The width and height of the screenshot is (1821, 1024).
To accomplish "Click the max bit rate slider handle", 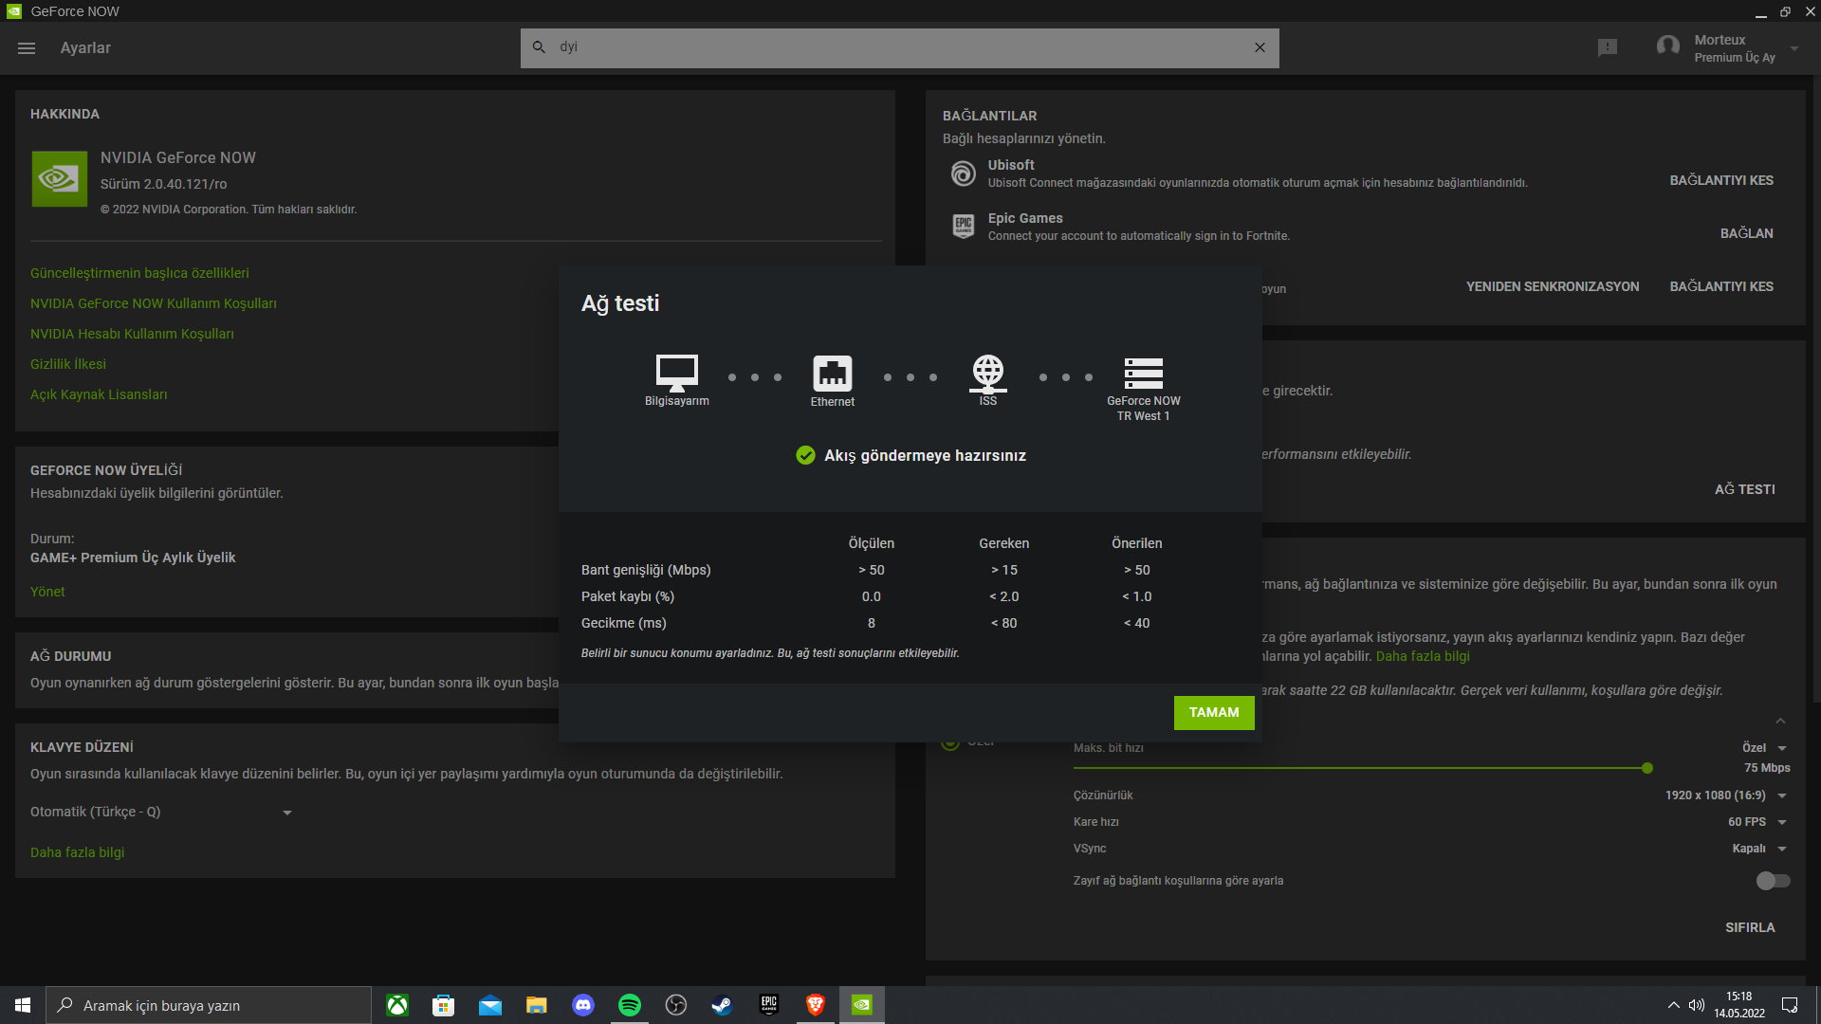I will 1646,768.
